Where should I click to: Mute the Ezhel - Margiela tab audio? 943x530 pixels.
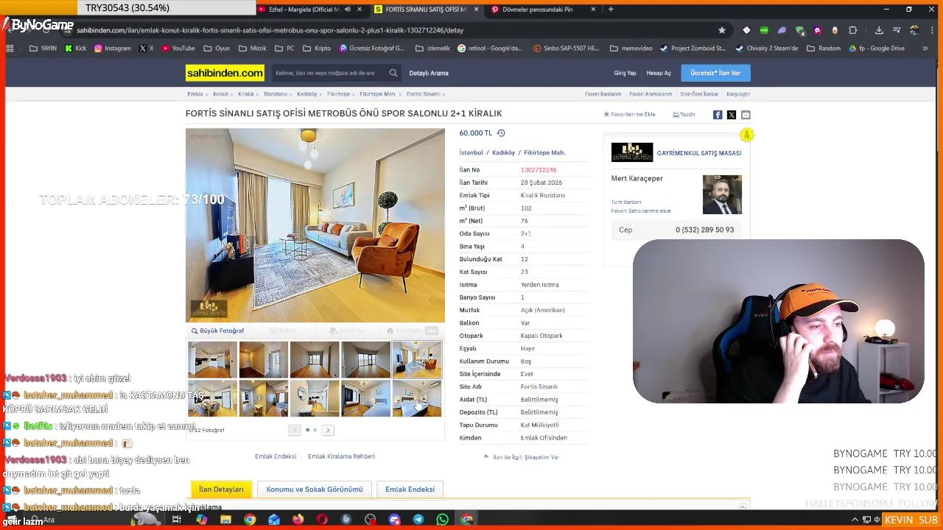point(347,10)
